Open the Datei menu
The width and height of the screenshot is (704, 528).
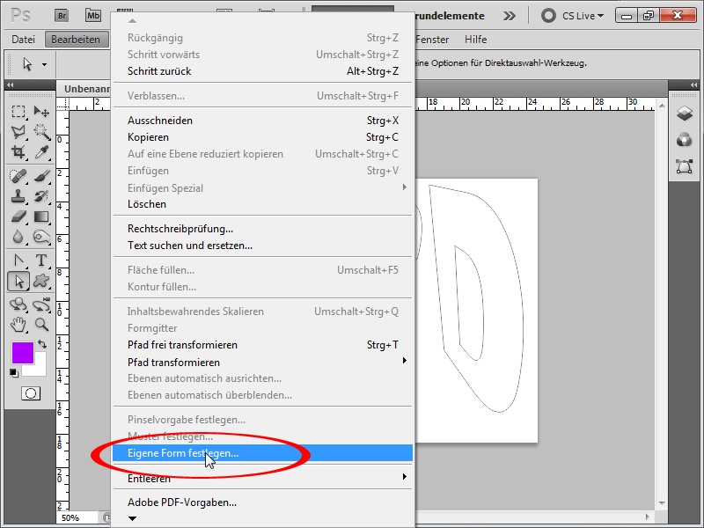[x=24, y=40]
